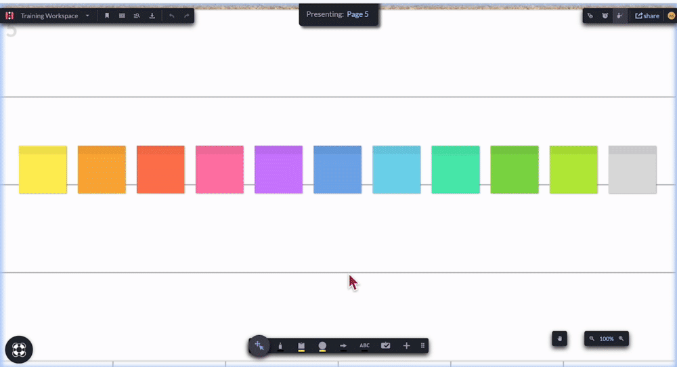Click the search list icon

coord(137,16)
